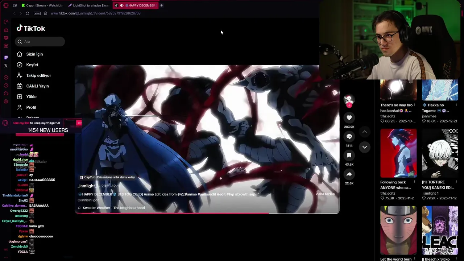The width and height of the screenshot is (464, 261).
Task: Open options for I'll TORTURE YOU video
Action: (x=456, y=182)
